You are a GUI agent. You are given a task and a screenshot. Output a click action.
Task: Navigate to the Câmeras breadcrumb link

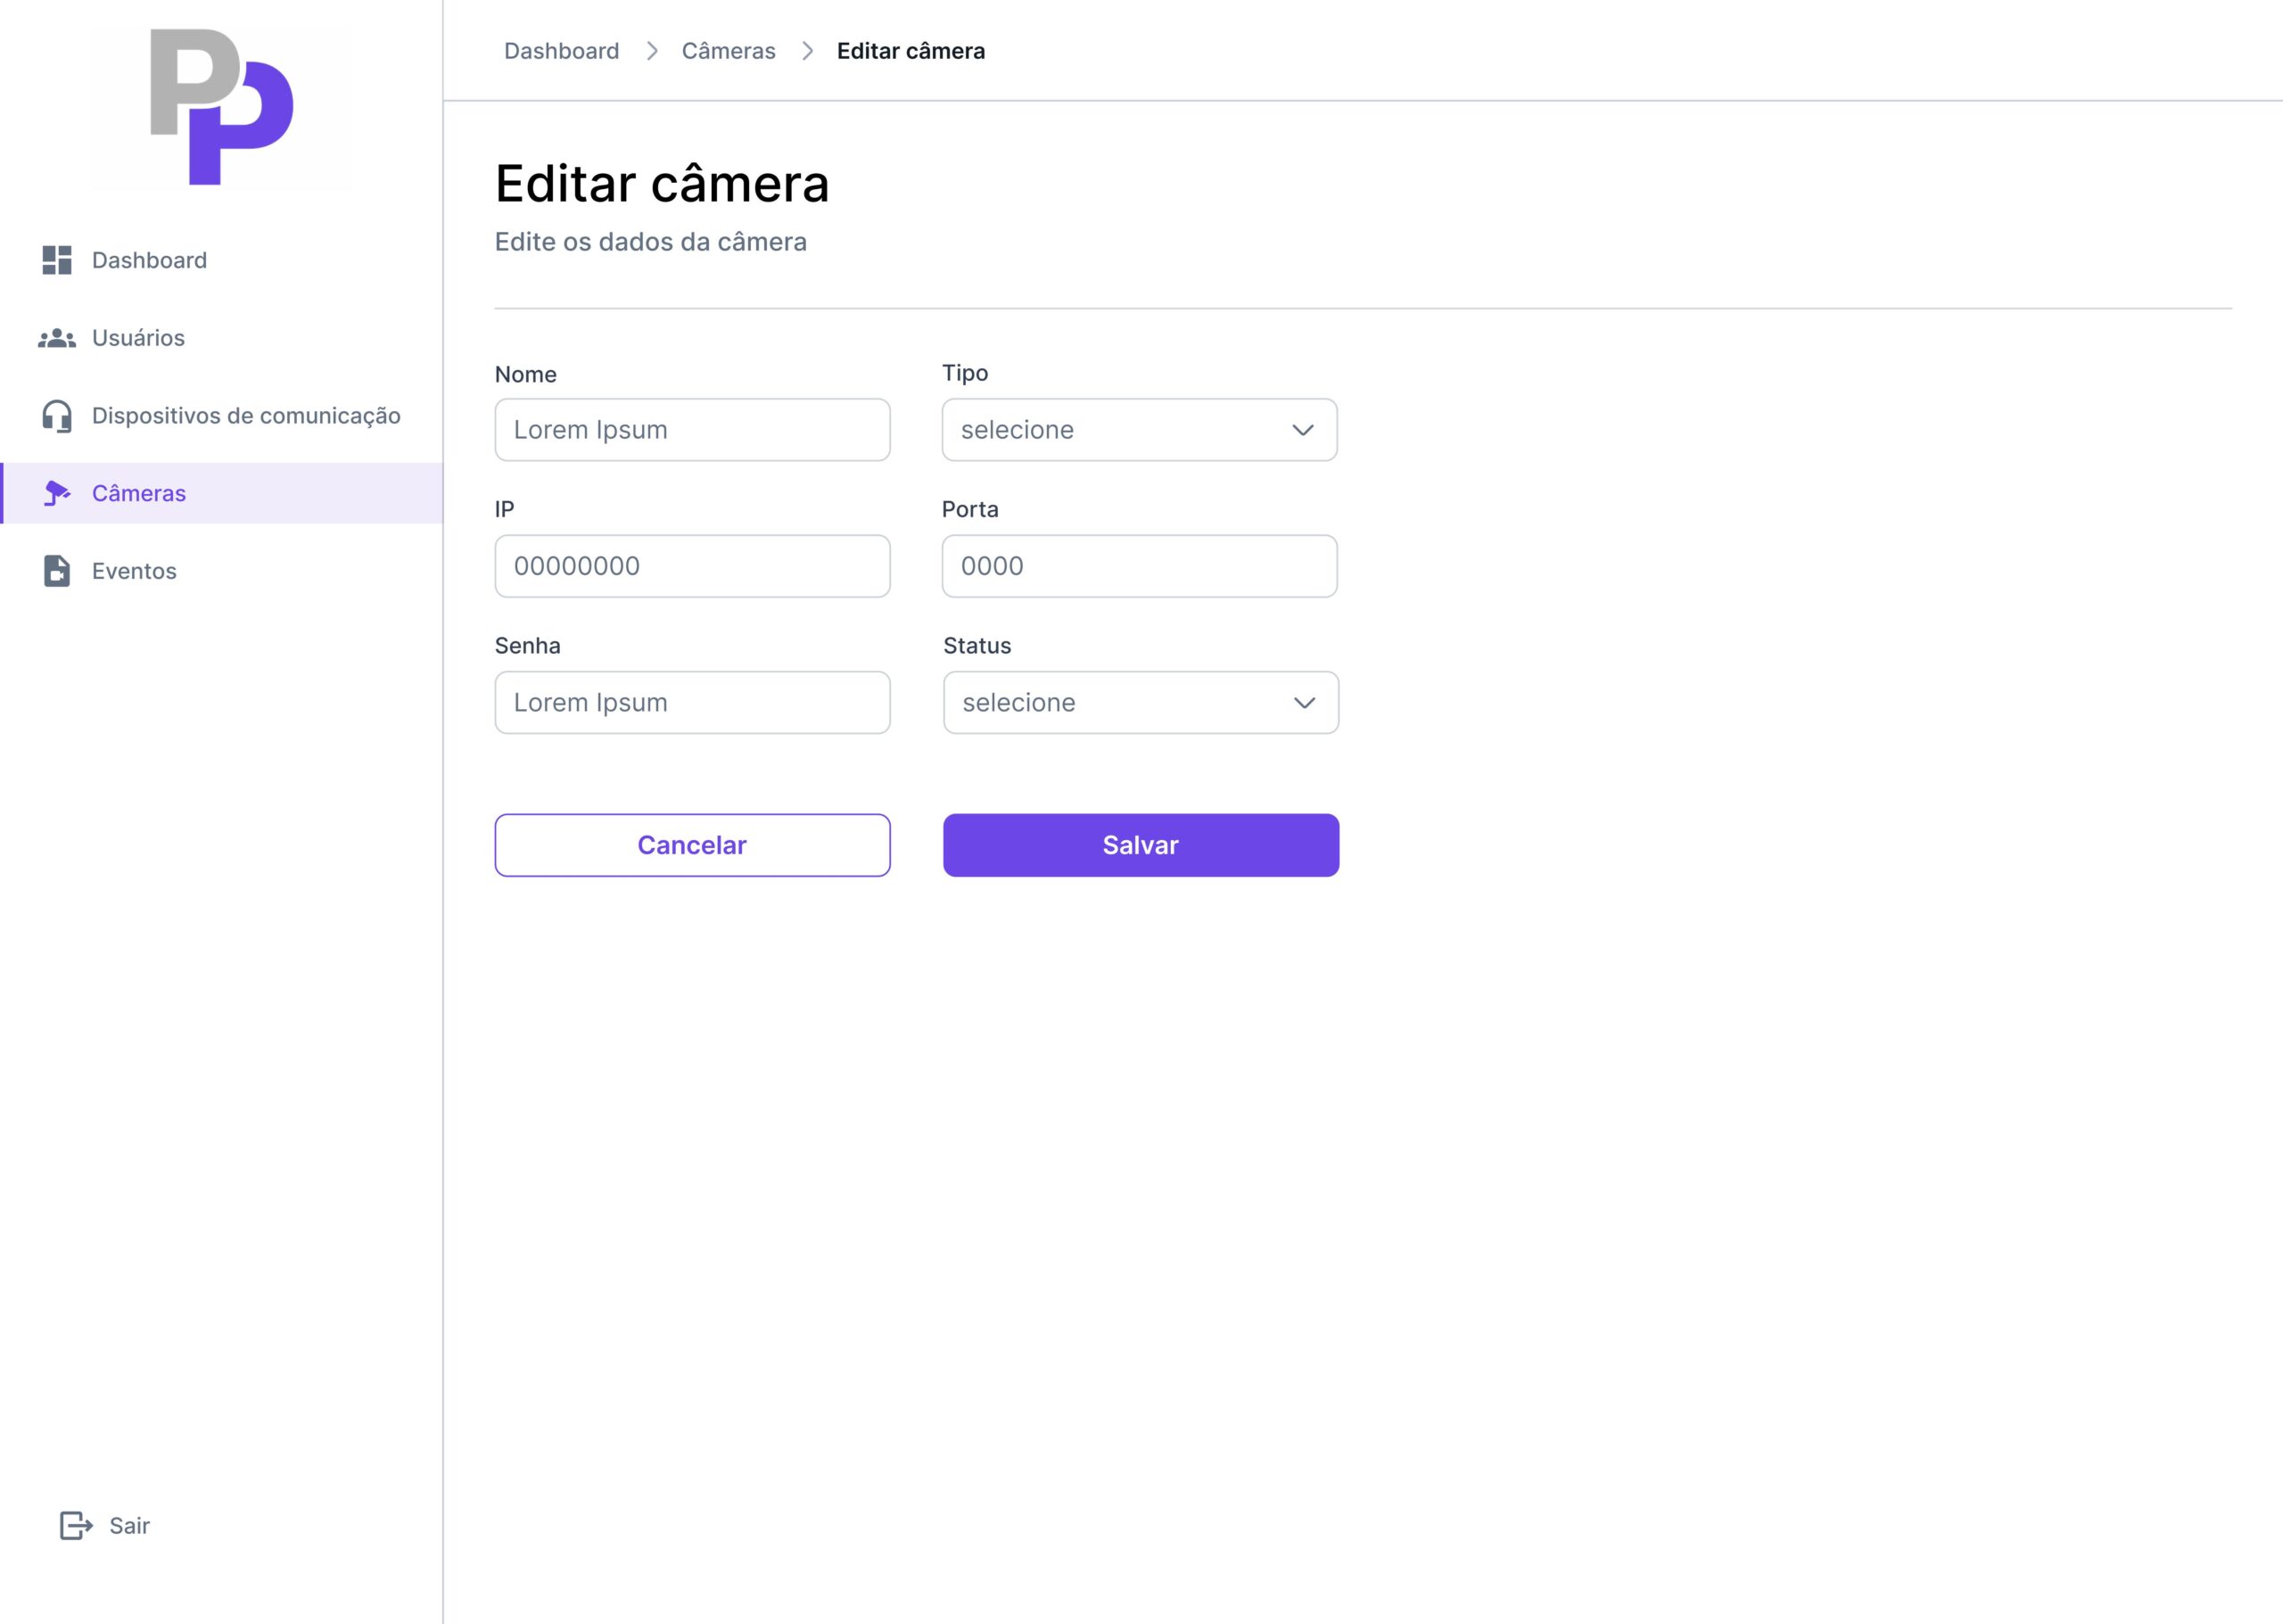[728, 51]
